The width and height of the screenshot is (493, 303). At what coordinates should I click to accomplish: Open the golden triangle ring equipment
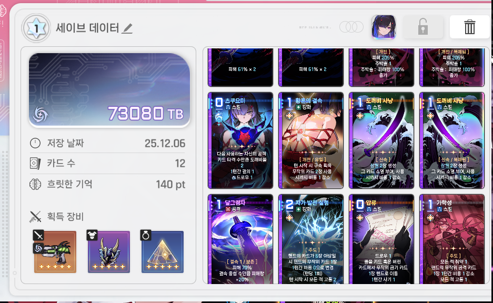click(162, 252)
